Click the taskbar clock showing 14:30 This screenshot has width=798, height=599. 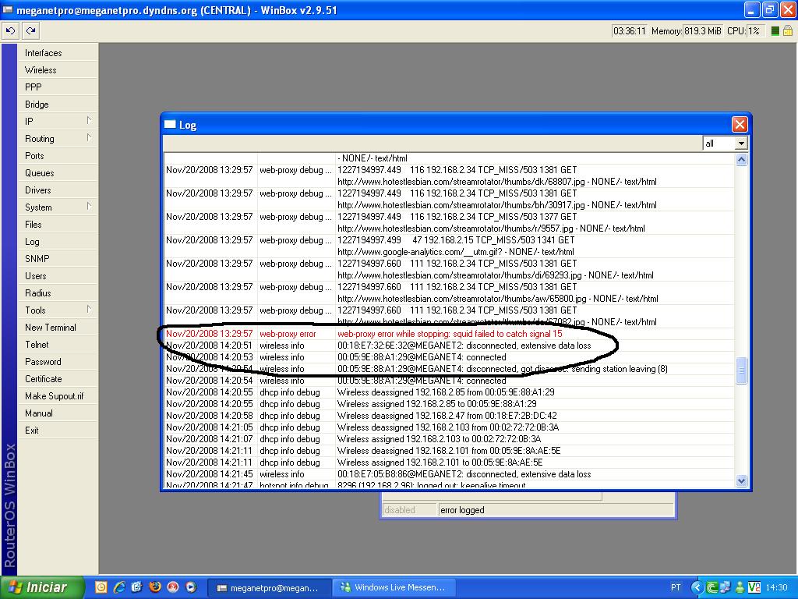coord(777,587)
